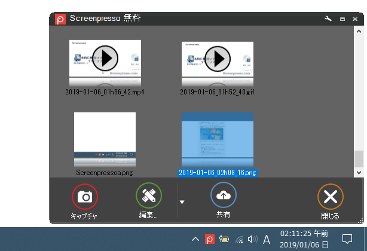Image resolution: width=367 pixels, height=251 pixels.
Task: Click the red camera Capture icon
Action: pyautogui.click(x=85, y=196)
